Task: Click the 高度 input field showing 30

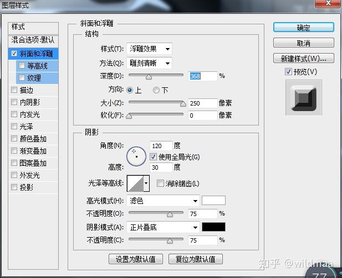Action: click(x=161, y=167)
